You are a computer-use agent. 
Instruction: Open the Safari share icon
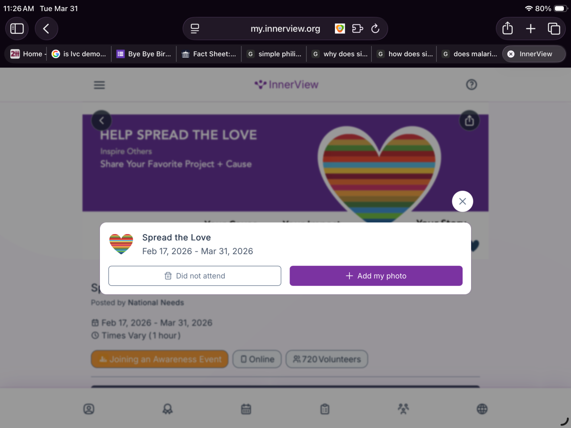(508, 29)
